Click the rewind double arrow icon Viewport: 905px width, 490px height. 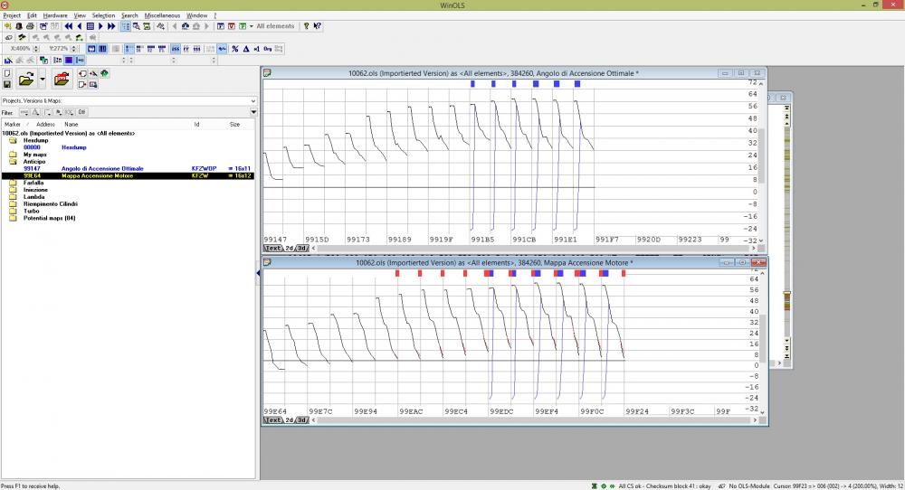coord(68,26)
